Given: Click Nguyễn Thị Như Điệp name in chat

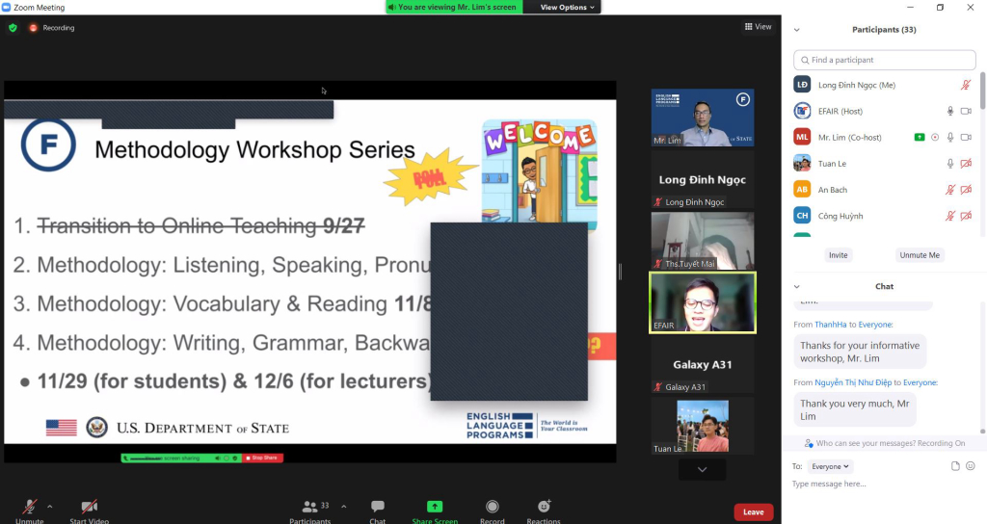Looking at the screenshot, I should click(x=853, y=382).
